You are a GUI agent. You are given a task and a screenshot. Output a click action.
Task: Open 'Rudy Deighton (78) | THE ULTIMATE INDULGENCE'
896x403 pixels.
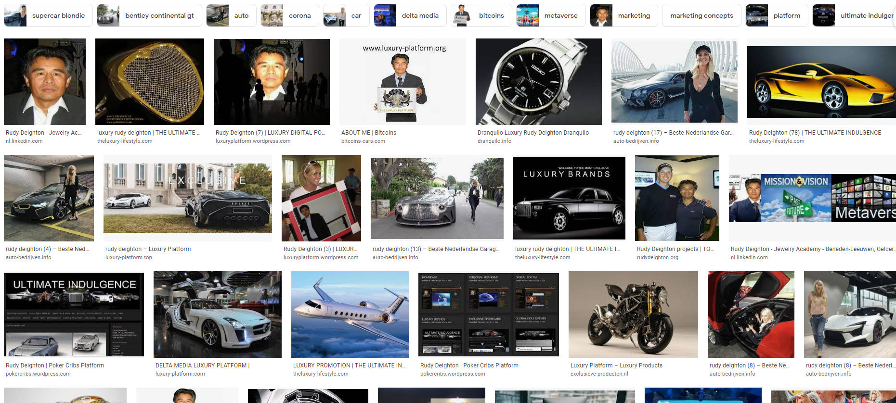click(x=815, y=133)
